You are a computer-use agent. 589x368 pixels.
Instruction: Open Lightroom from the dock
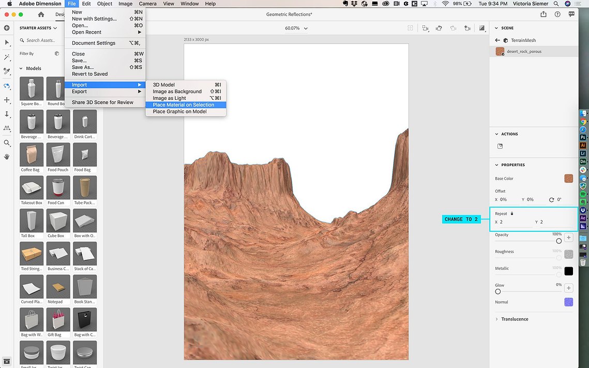pyautogui.click(x=583, y=153)
